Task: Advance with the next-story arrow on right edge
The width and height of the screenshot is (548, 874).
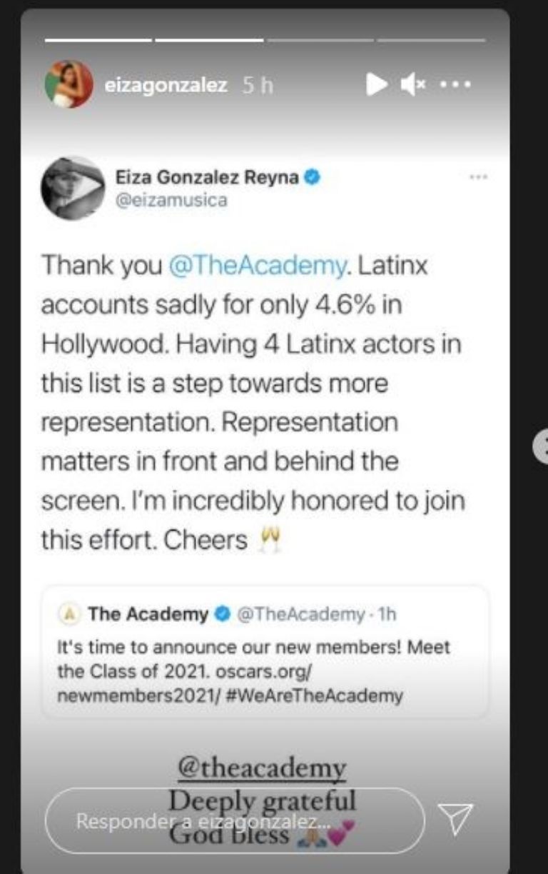Action: pos(541,448)
